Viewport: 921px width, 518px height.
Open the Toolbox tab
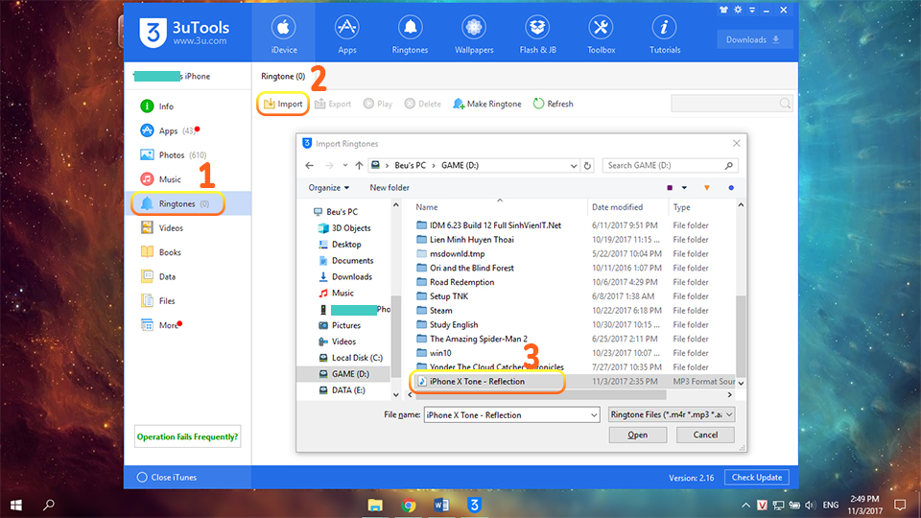(x=601, y=33)
